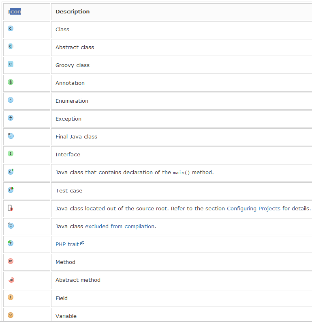Click the Class icon (blue C circle)
This screenshot has height=322, width=312.
pyautogui.click(x=11, y=28)
